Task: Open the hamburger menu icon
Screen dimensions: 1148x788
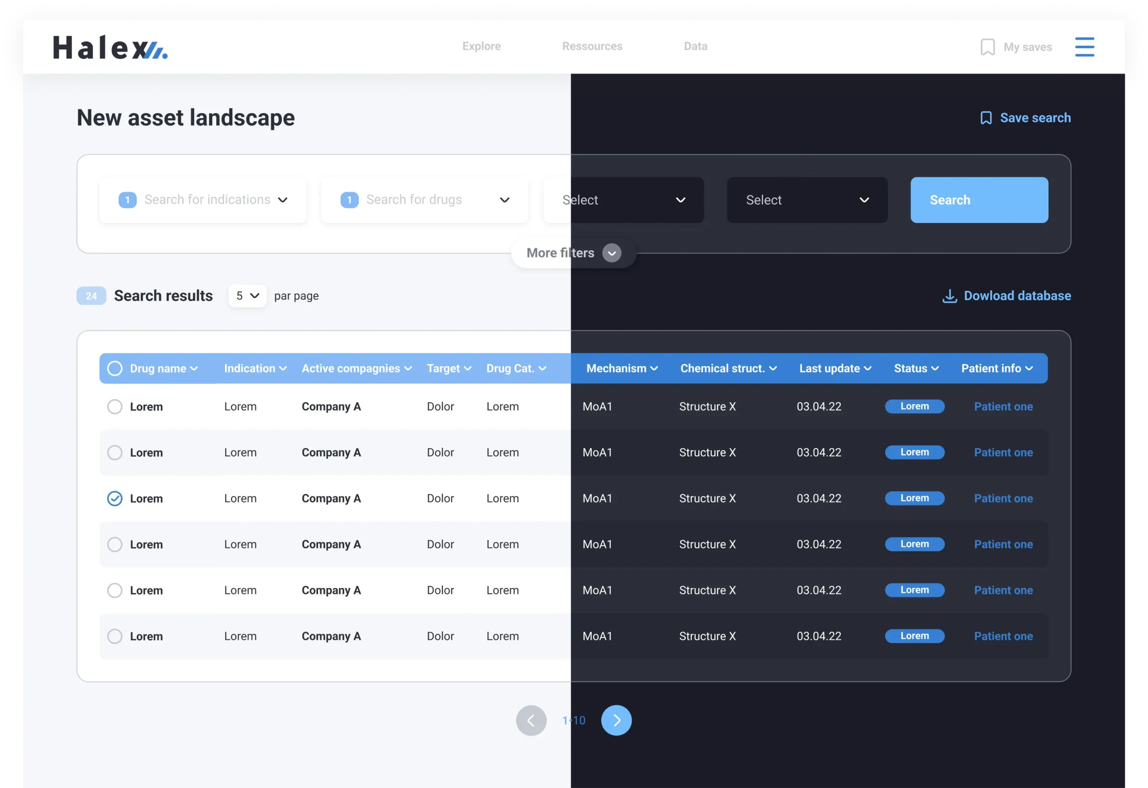Action: point(1084,47)
